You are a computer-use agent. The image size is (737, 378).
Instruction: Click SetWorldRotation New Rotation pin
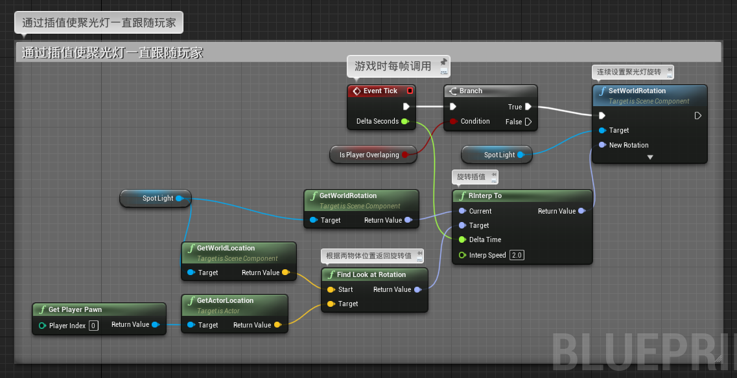tap(602, 145)
